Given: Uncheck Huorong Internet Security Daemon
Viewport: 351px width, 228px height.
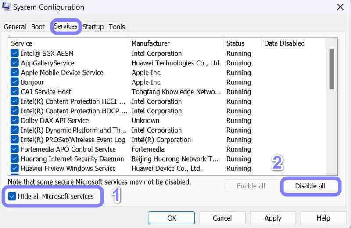Looking at the screenshot, I should coord(14,159).
